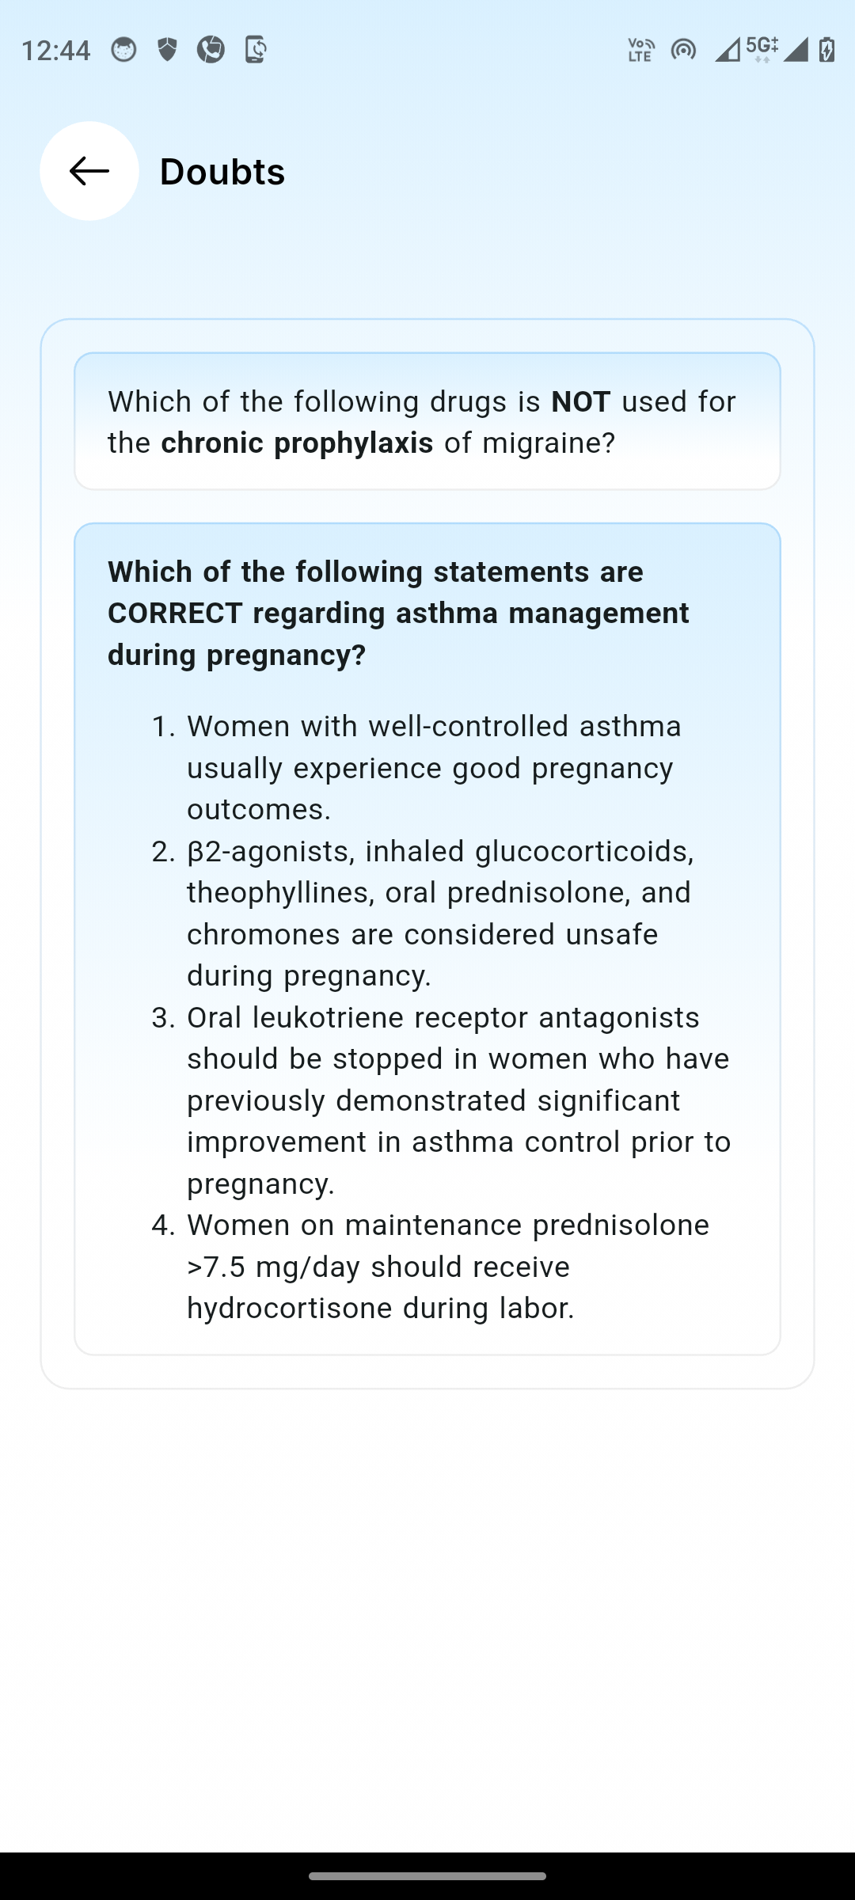855x1900 pixels.
Task: Tap the back arrow button
Action: [x=89, y=171]
